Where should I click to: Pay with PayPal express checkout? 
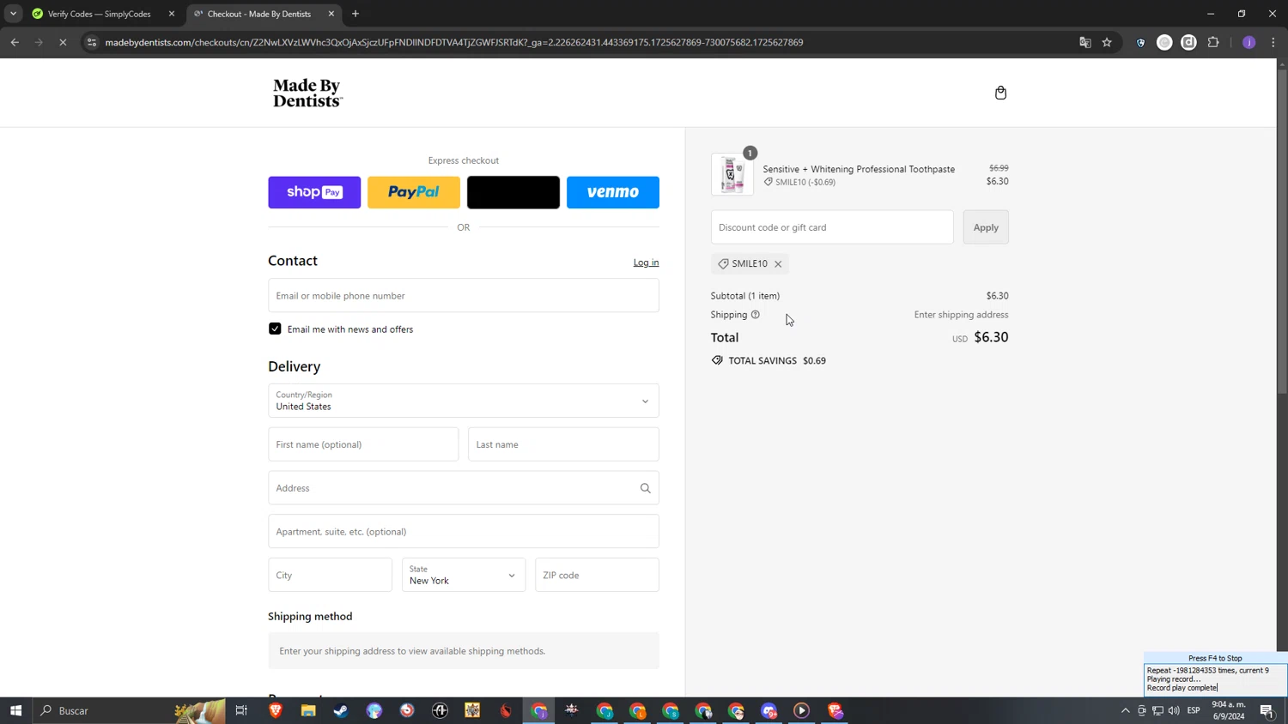pos(414,192)
